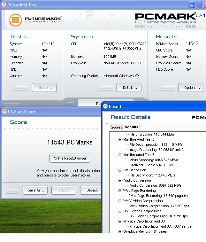Open Details... in PCMark Score window
The image size is (206, 242).
pos(91,190)
